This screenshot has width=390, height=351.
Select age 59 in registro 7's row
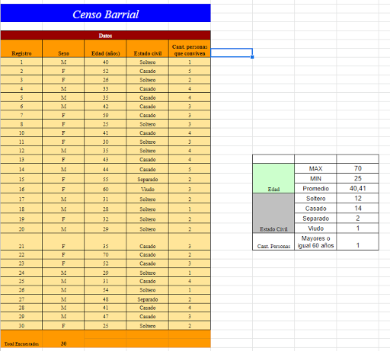point(105,115)
